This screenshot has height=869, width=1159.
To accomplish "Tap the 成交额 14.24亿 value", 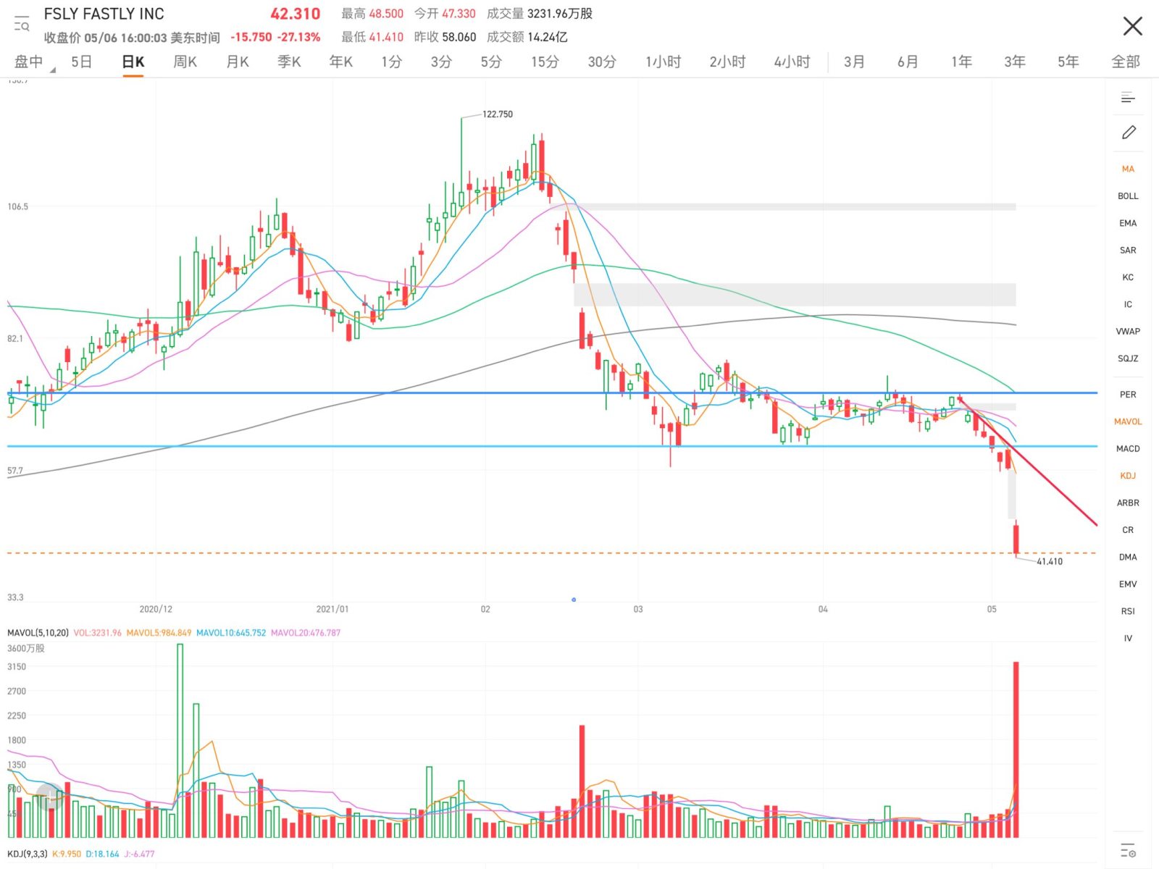I will click(x=527, y=37).
